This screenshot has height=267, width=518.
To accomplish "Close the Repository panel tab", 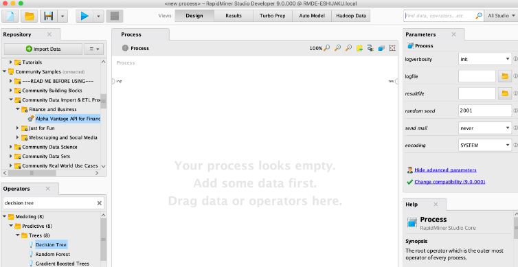I will tap(49, 34).
